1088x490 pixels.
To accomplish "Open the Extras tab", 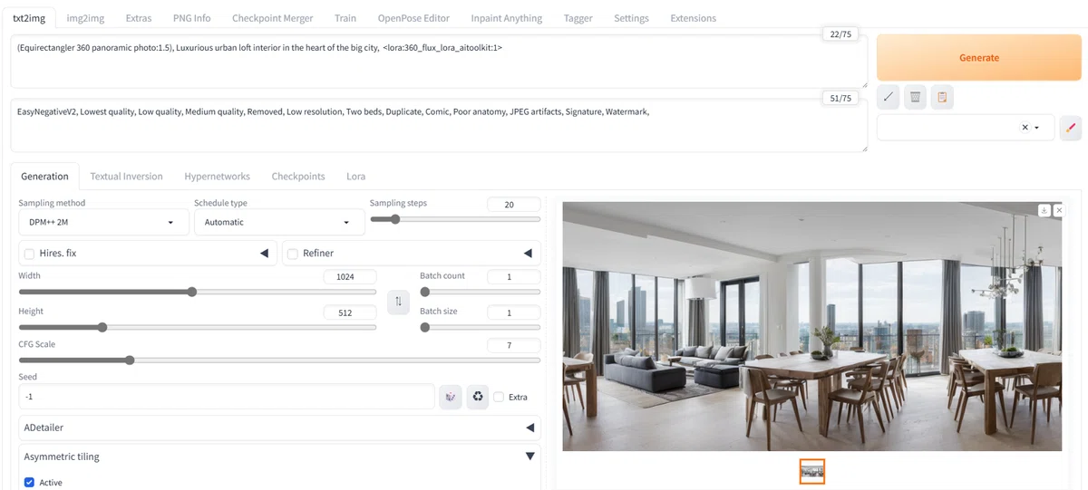I will [x=139, y=18].
